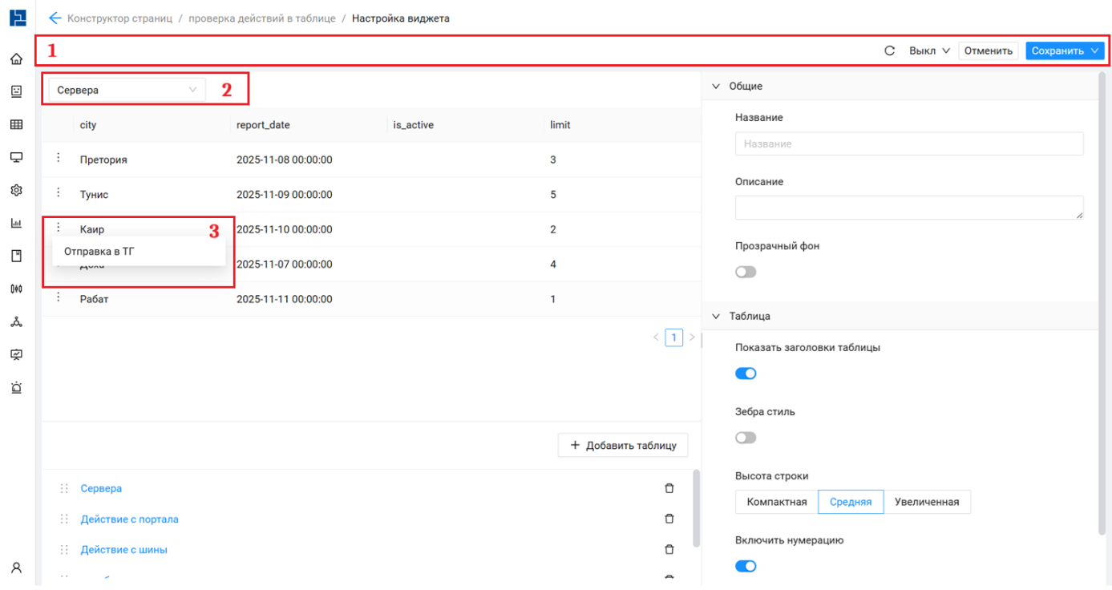Select the Компактная row height option

coord(776,502)
